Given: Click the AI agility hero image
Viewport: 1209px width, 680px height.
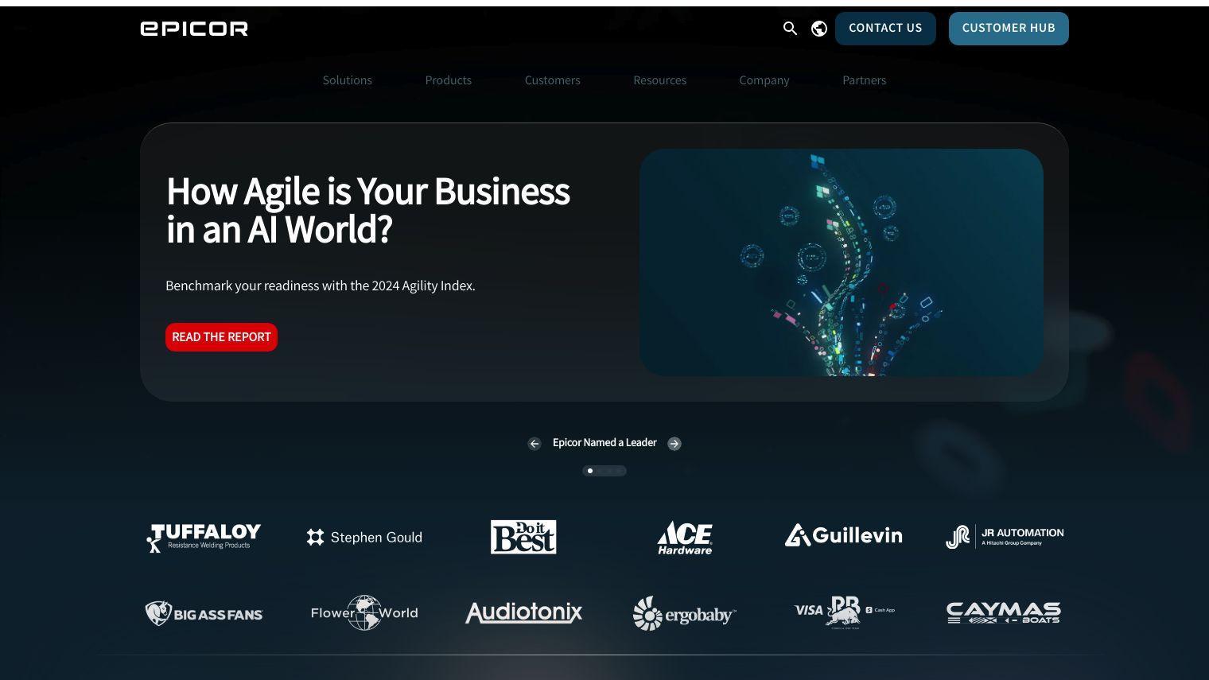Looking at the screenshot, I should tap(842, 262).
